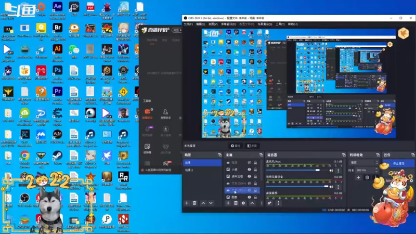Toggle lock on 图像 source
The height and width of the screenshot is (234, 416).
255,197
